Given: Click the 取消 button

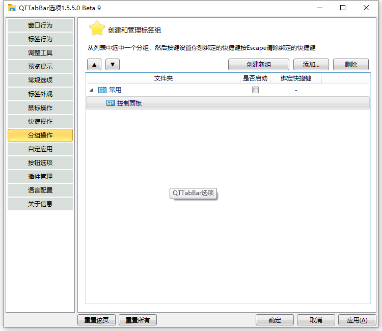Looking at the screenshot, I should pos(316,320).
